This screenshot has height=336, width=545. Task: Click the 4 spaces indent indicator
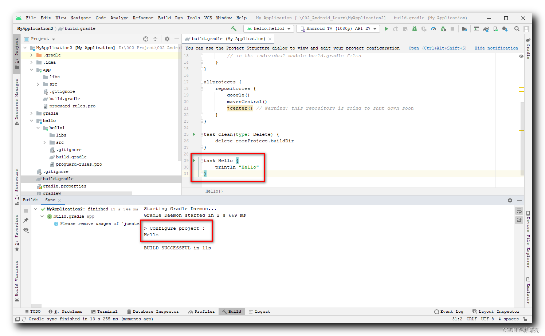[508, 319]
